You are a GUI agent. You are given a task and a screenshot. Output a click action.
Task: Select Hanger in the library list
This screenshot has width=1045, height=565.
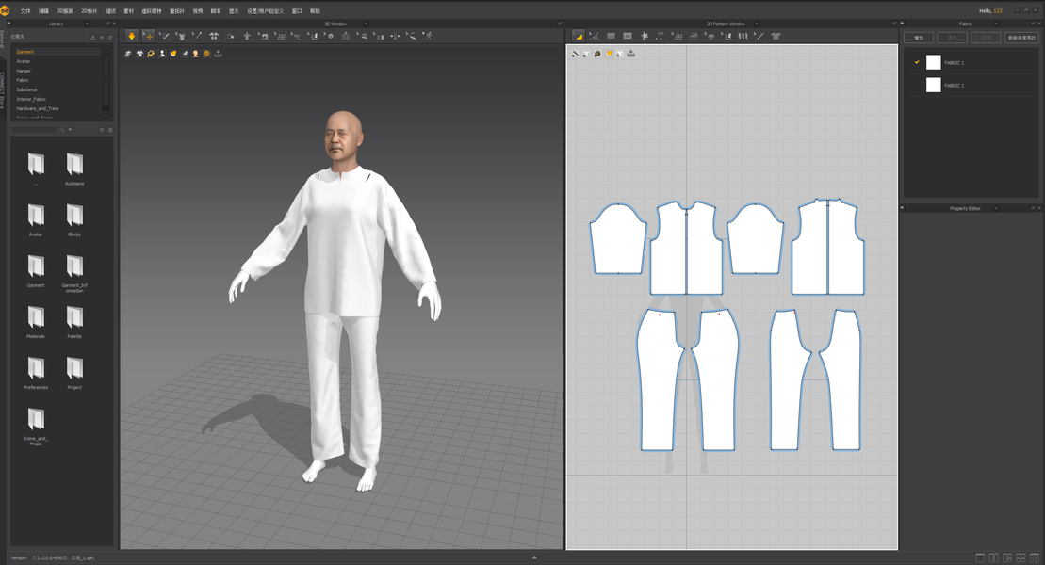coord(24,71)
